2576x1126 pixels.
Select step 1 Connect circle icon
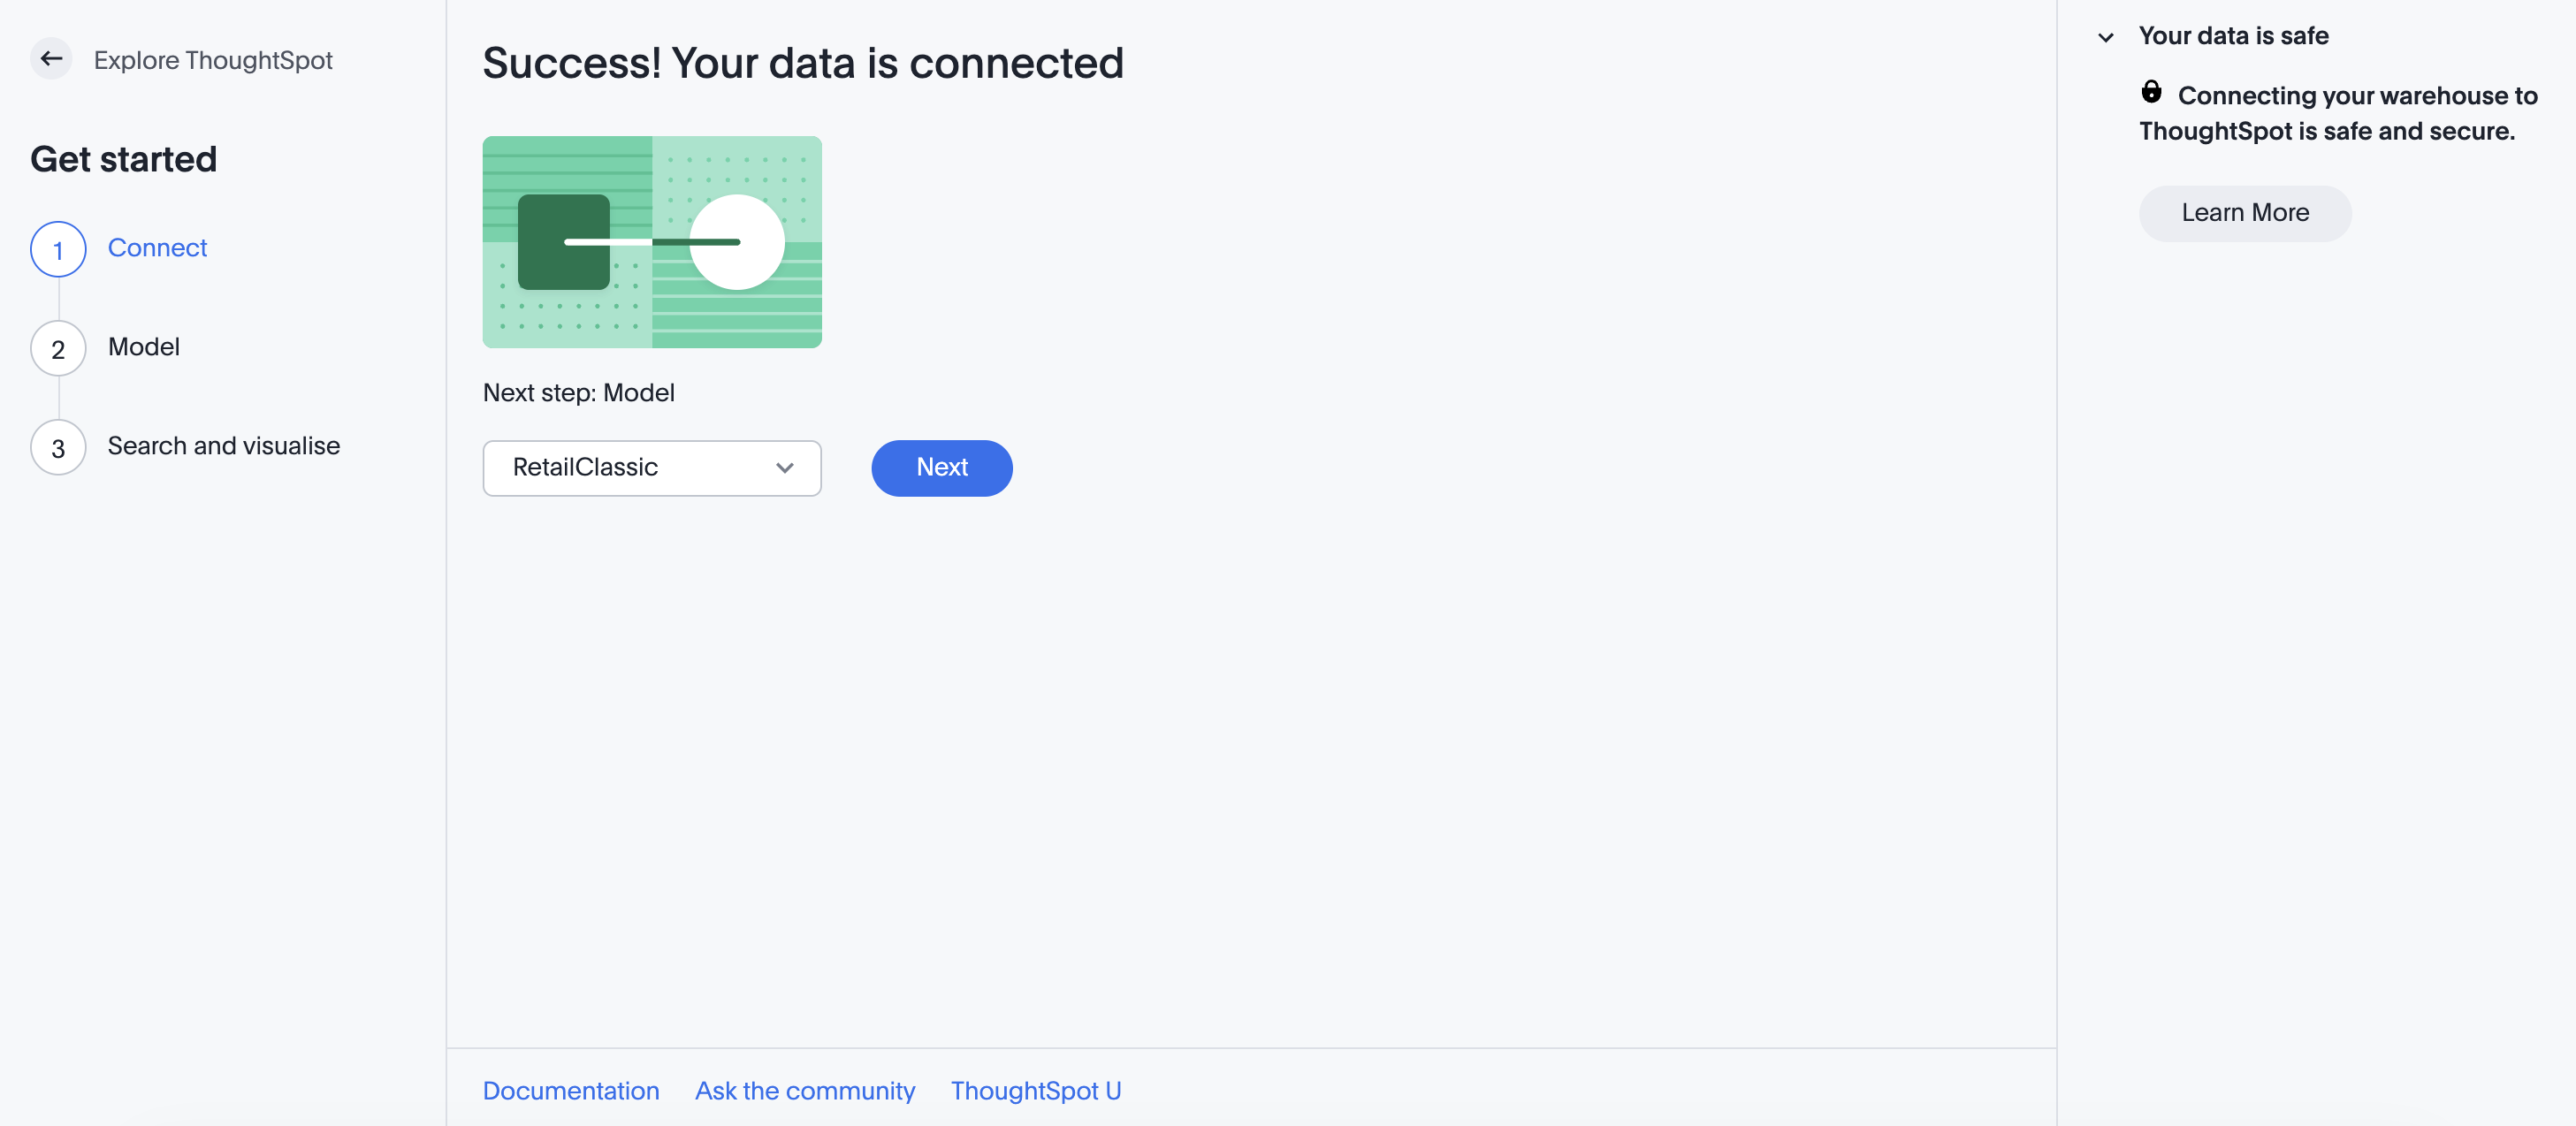coord(57,250)
